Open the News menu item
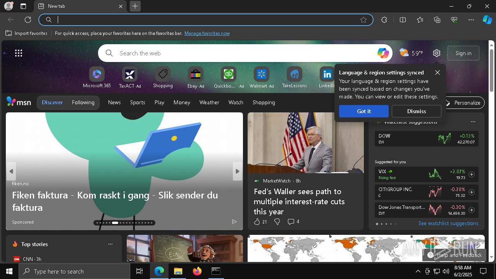This screenshot has height=279, width=496. click(114, 102)
